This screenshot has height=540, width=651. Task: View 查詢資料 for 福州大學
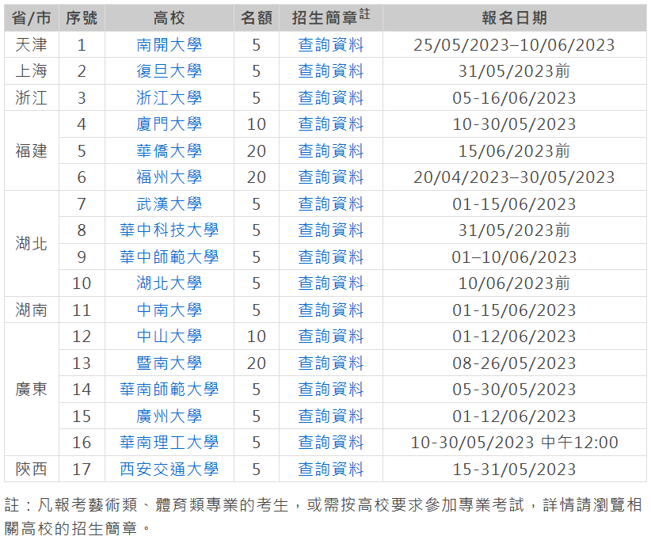(x=331, y=177)
